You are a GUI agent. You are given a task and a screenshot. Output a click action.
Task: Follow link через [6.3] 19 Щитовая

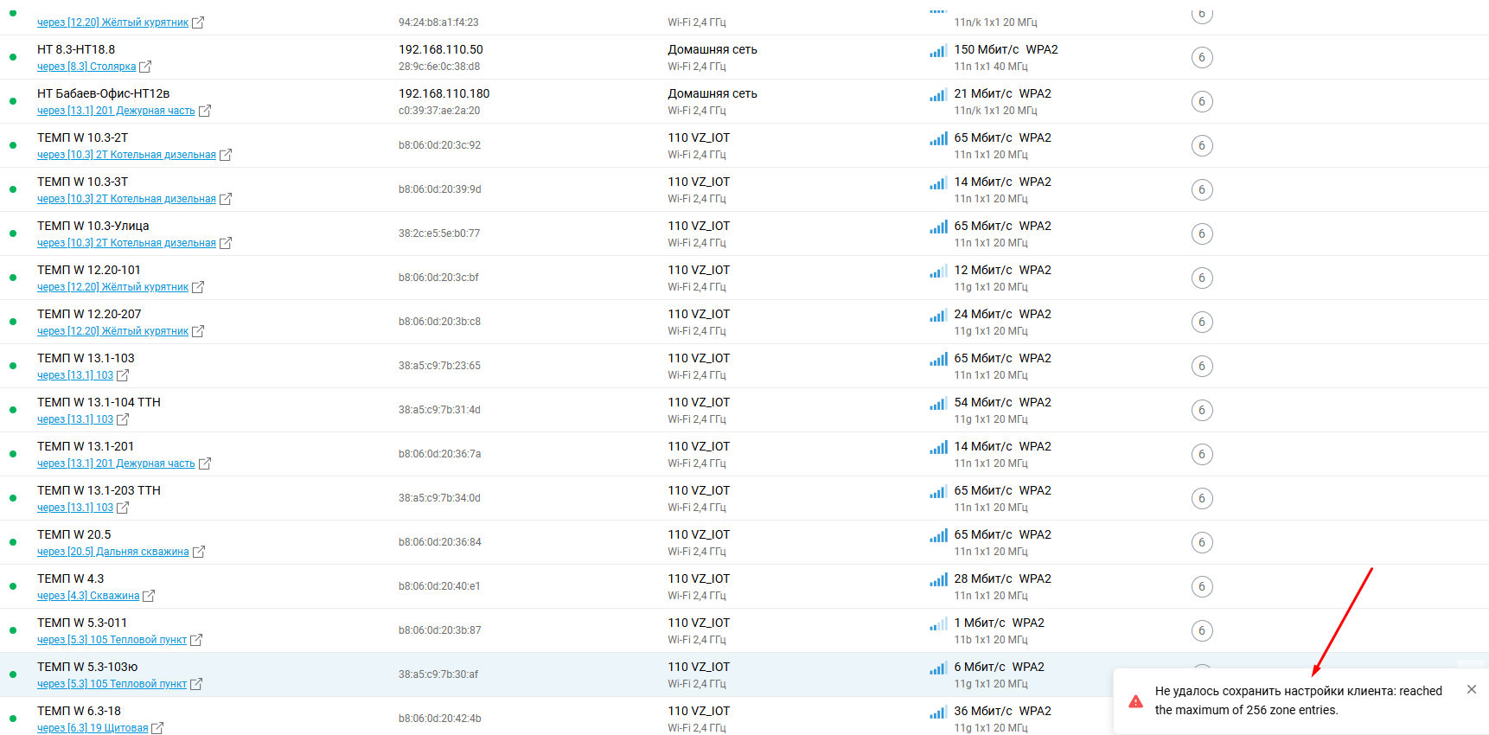(x=93, y=728)
